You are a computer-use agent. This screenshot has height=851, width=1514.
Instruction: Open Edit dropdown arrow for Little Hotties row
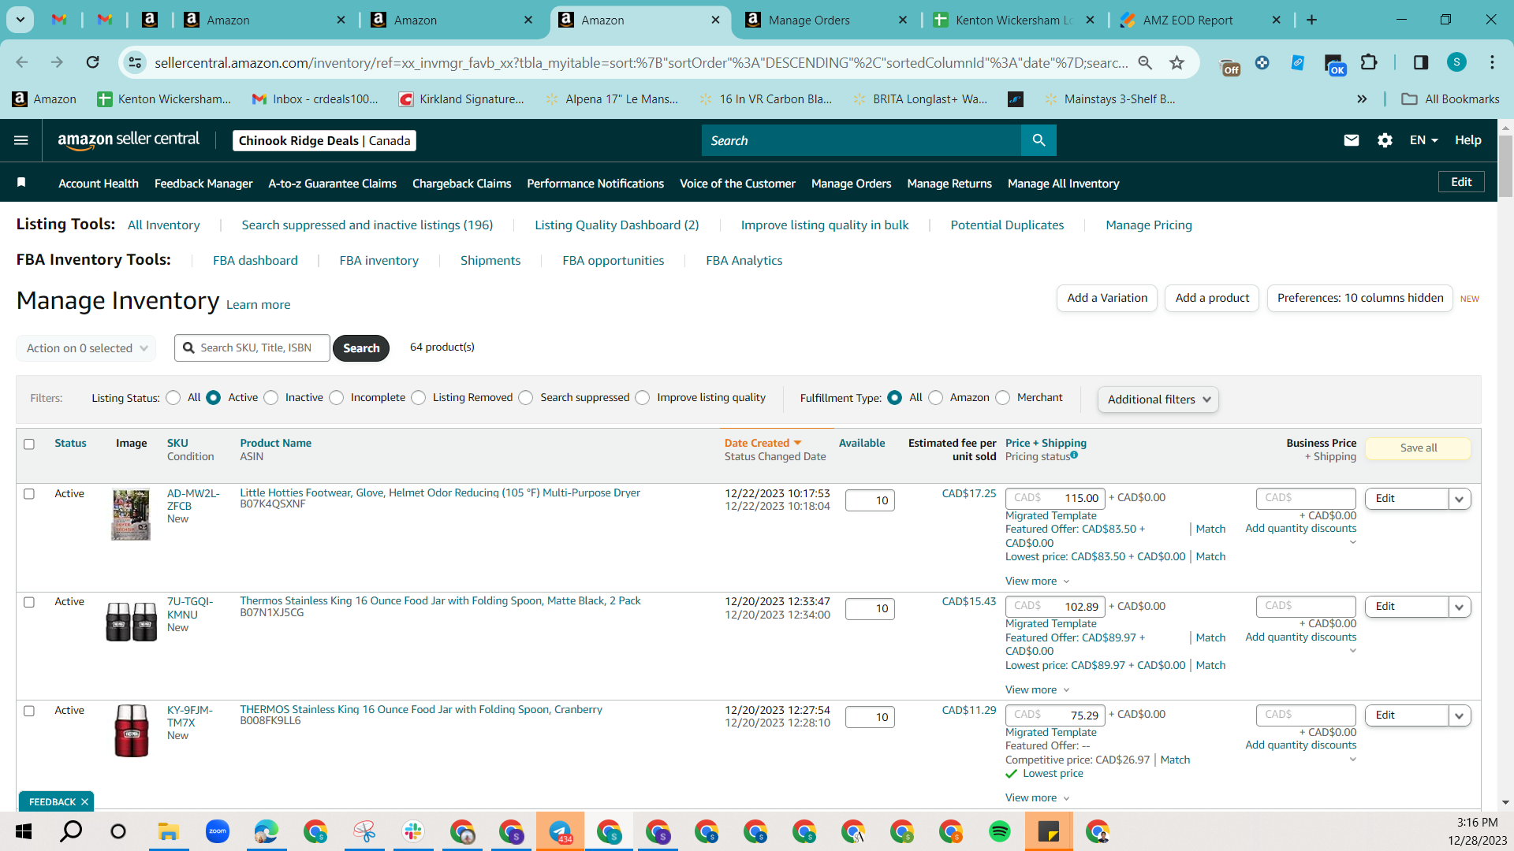(x=1459, y=499)
